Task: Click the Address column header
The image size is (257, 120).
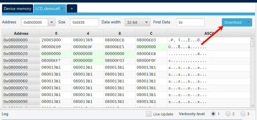Action: pyautogui.click(x=21, y=33)
